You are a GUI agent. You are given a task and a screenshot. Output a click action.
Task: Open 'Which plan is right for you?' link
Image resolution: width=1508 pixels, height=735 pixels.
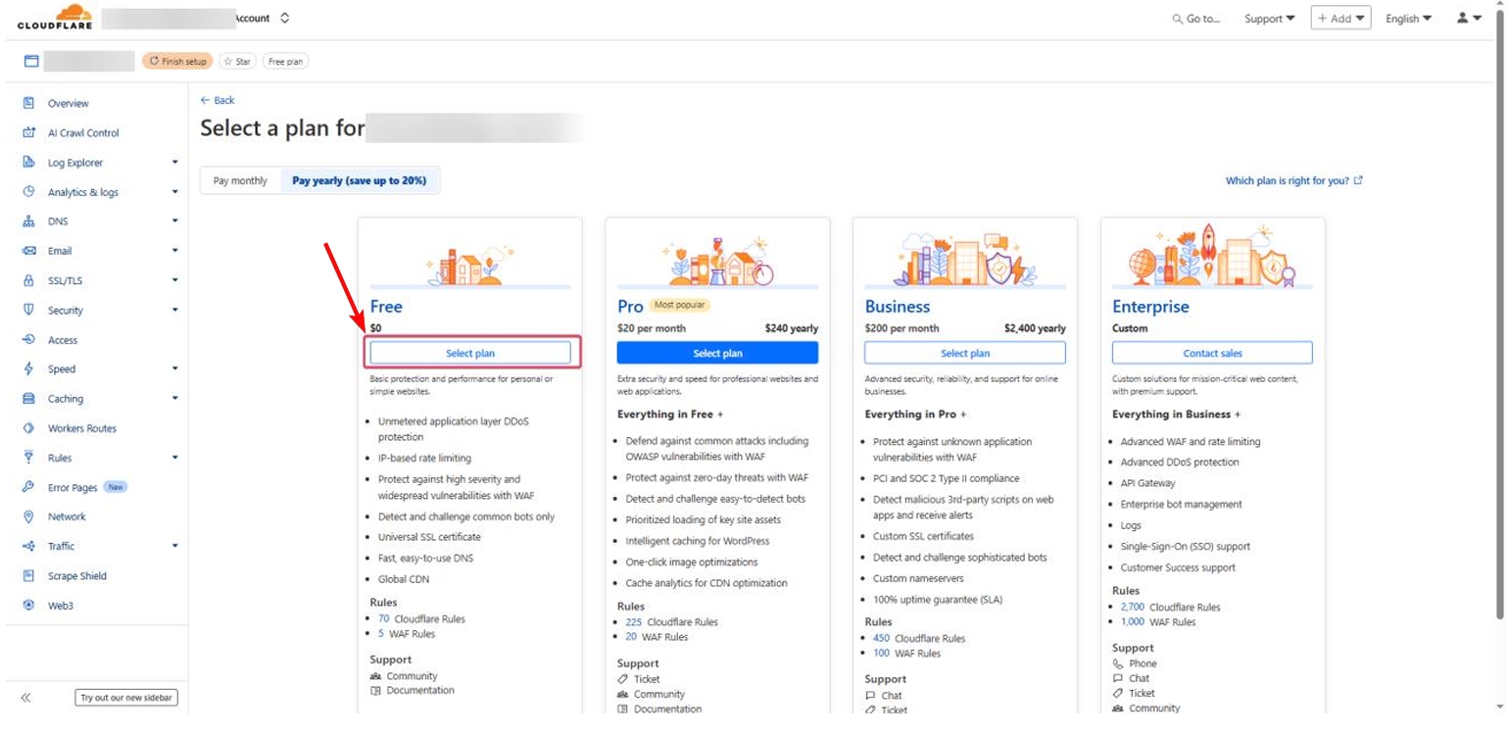pyautogui.click(x=1294, y=180)
